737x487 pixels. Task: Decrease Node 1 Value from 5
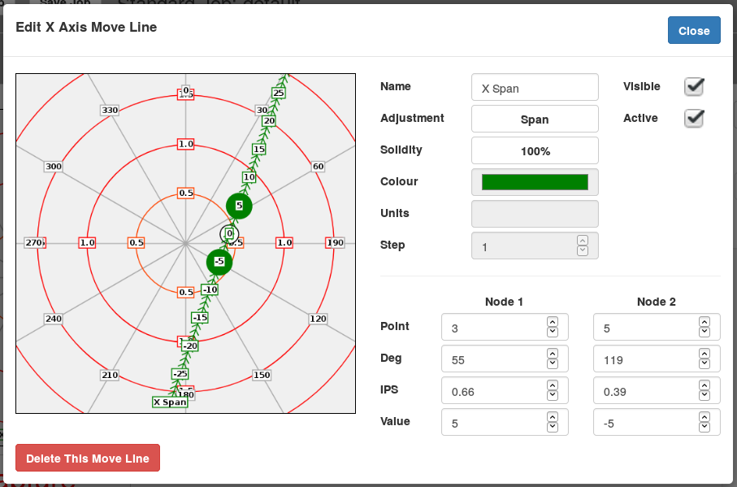click(552, 425)
